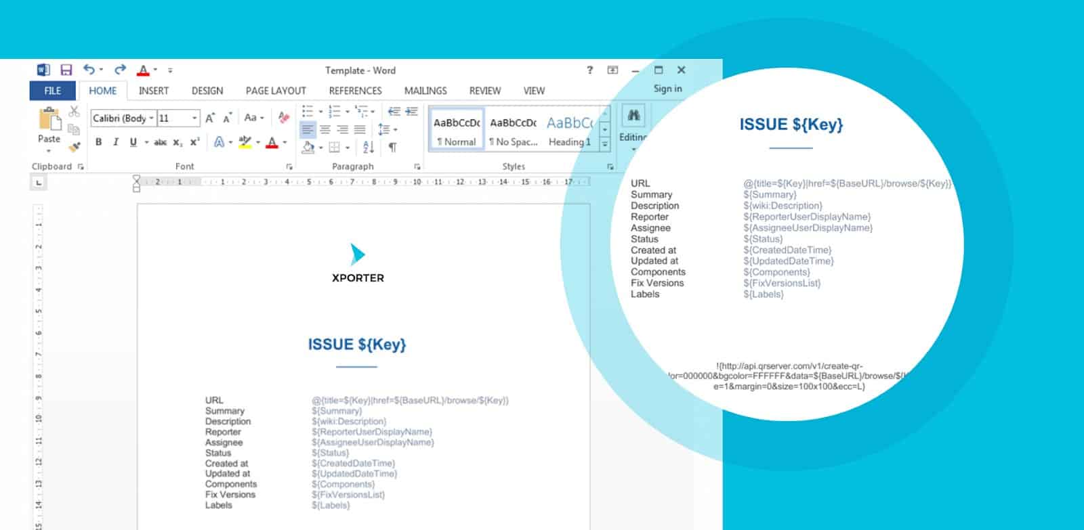Viewport: 1084px width, 530px height.
Task: Click the Redo arrow icon
Action: tap(120, 70)
